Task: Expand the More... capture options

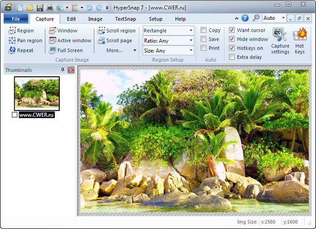Action: pyautogui.click(x=121, y=50)
